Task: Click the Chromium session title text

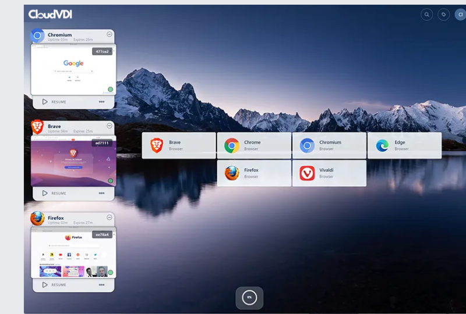Action: (60, 35)
